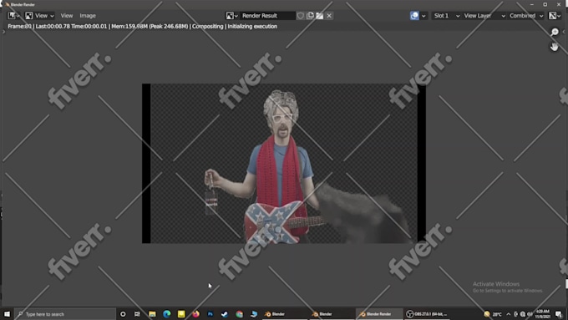Open Steam from the taskbar

(225, 314)
